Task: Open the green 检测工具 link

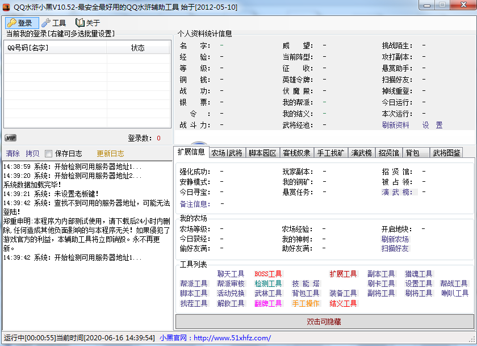Action: [x=268, y=284]
